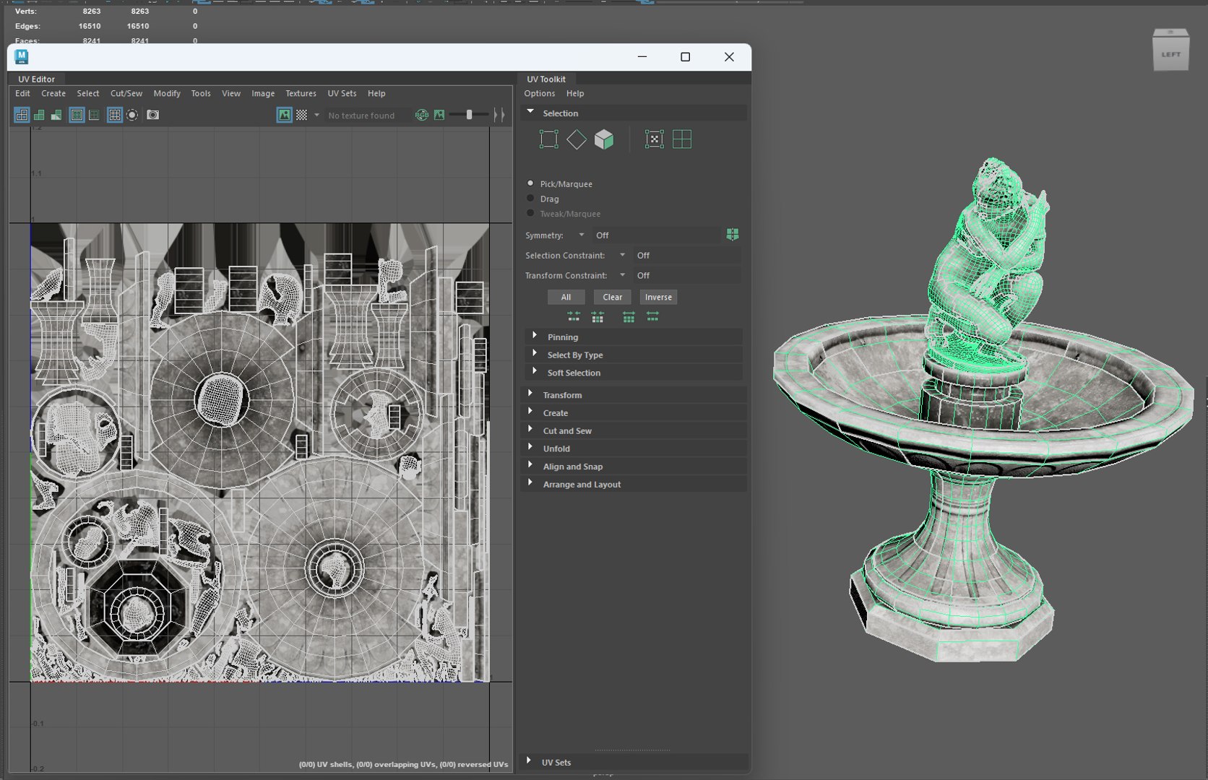Open the Options menu in UV Toolkit
This screenshot has width=1208, height=780.
pyautogui.click(x=540, y=93)
